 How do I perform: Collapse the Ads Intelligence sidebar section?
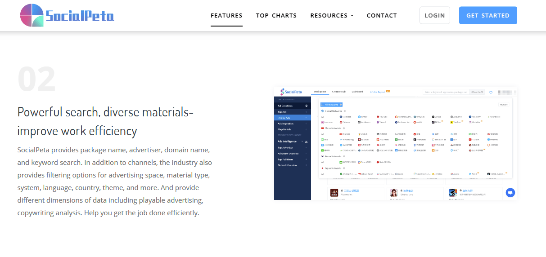[302, 142]
